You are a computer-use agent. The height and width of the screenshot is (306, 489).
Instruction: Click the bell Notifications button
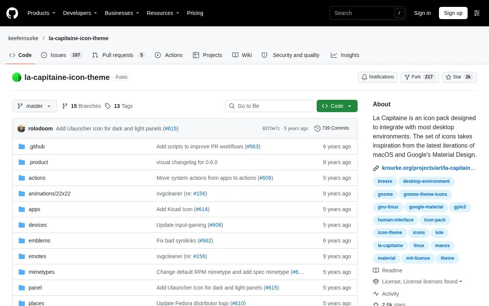click(378, 77)
